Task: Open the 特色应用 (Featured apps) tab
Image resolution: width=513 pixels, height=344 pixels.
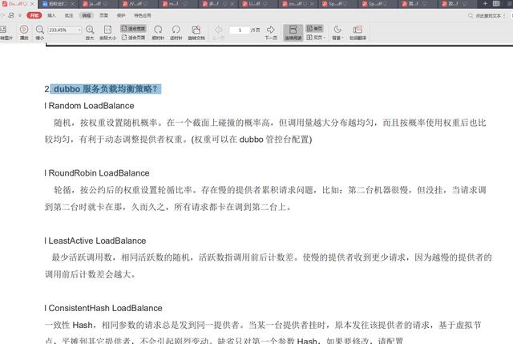Action: [143, 15]
